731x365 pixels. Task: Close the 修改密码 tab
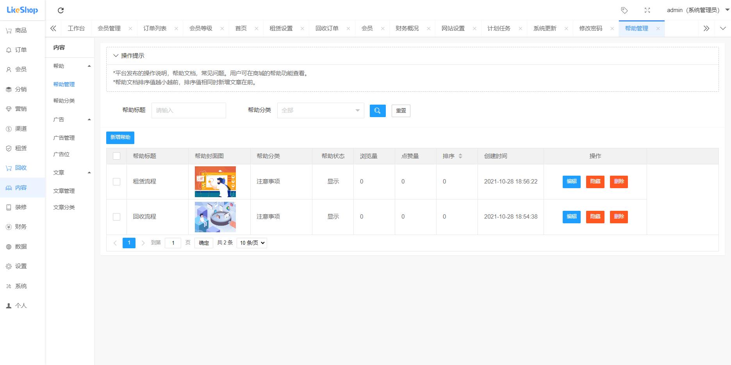(x=612, y=28)
